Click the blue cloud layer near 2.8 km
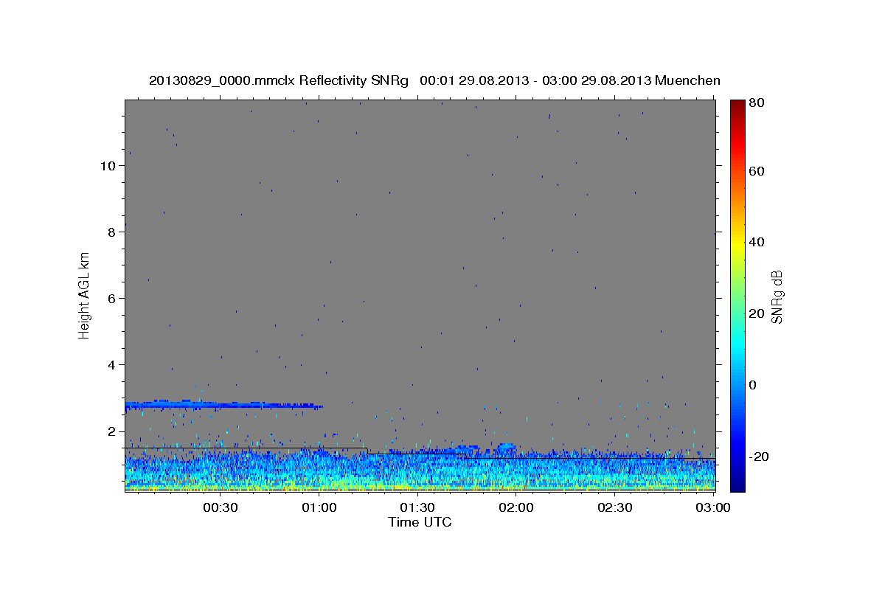The image size is (885, 590). pos(223,405)
